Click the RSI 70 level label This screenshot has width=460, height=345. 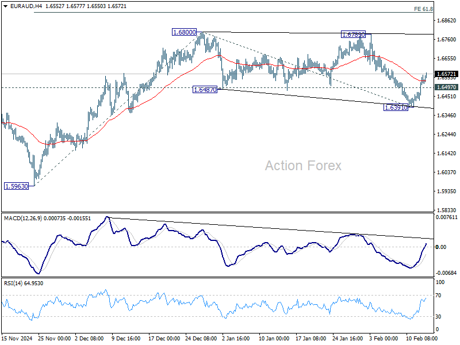tap(438, 296)
